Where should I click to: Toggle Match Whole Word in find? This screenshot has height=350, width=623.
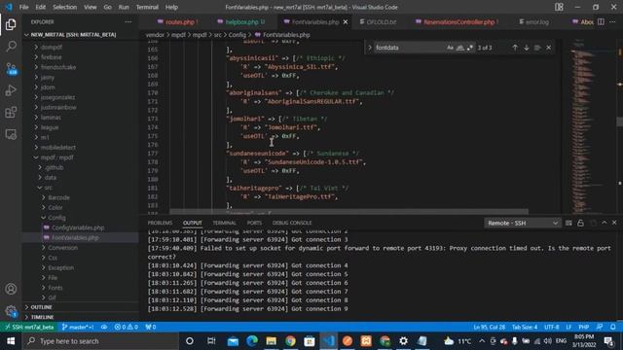459,48
